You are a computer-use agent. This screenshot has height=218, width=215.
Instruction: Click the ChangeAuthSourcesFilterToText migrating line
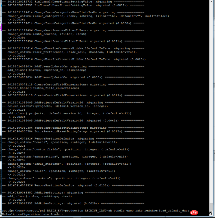click(x=73, y=31)
